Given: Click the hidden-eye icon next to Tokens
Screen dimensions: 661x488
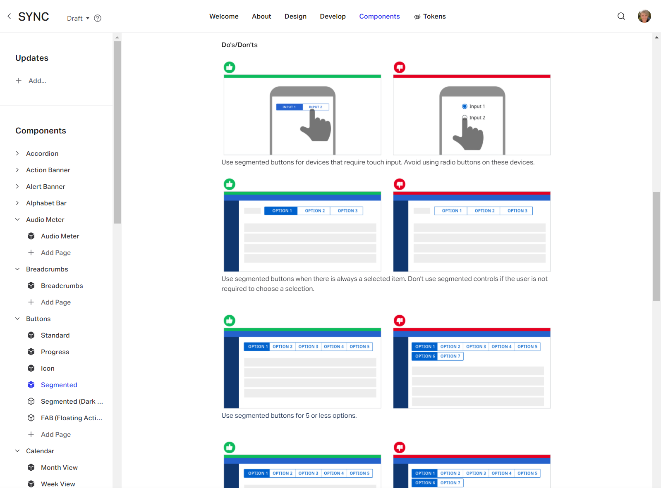Looking at the screenshot, I should tap(417, 17).
